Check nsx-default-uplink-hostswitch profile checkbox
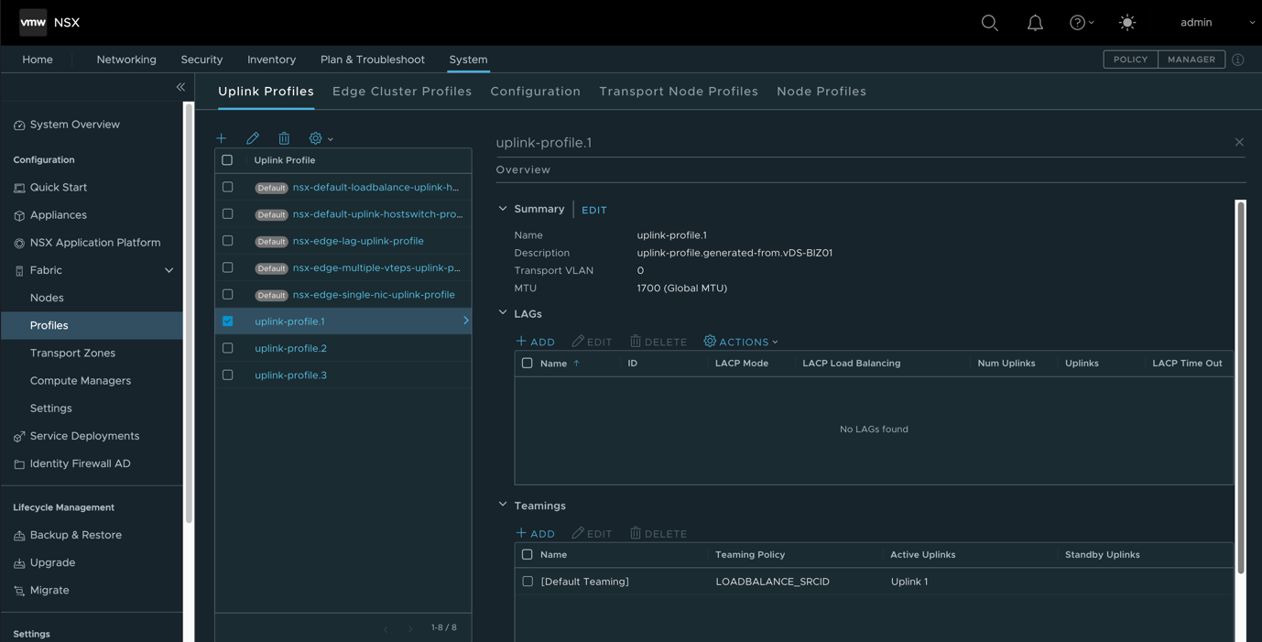Viewport: 1262px width, 642px height. point(227,213)
